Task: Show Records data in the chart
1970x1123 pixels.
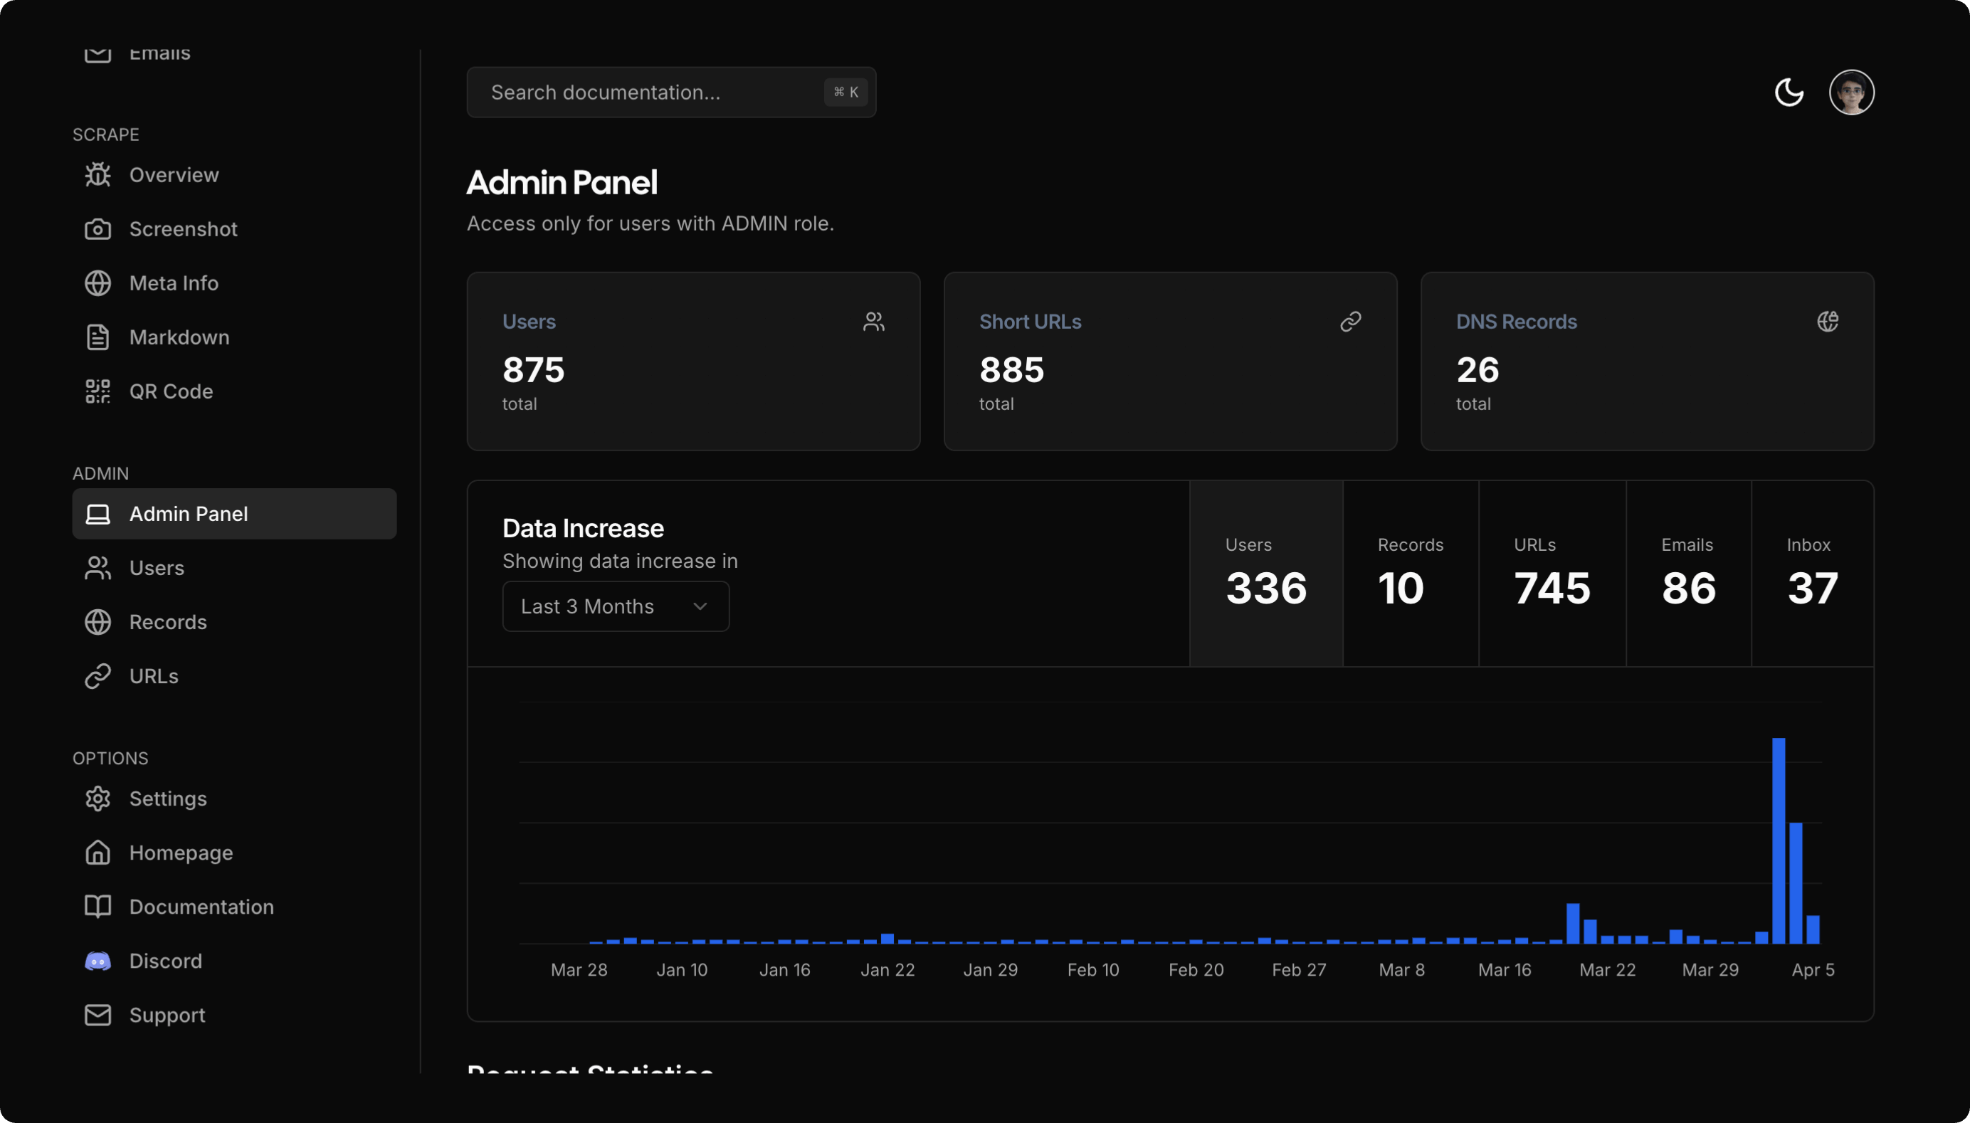Action: [1410, 574]
